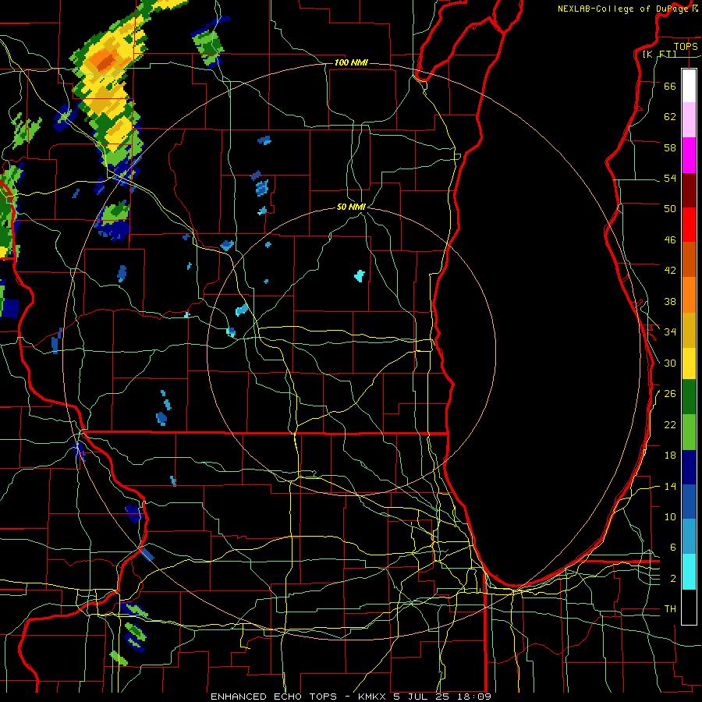Click the '30' scale value
The image size is (702, 702).
click(x=670, y=363)
